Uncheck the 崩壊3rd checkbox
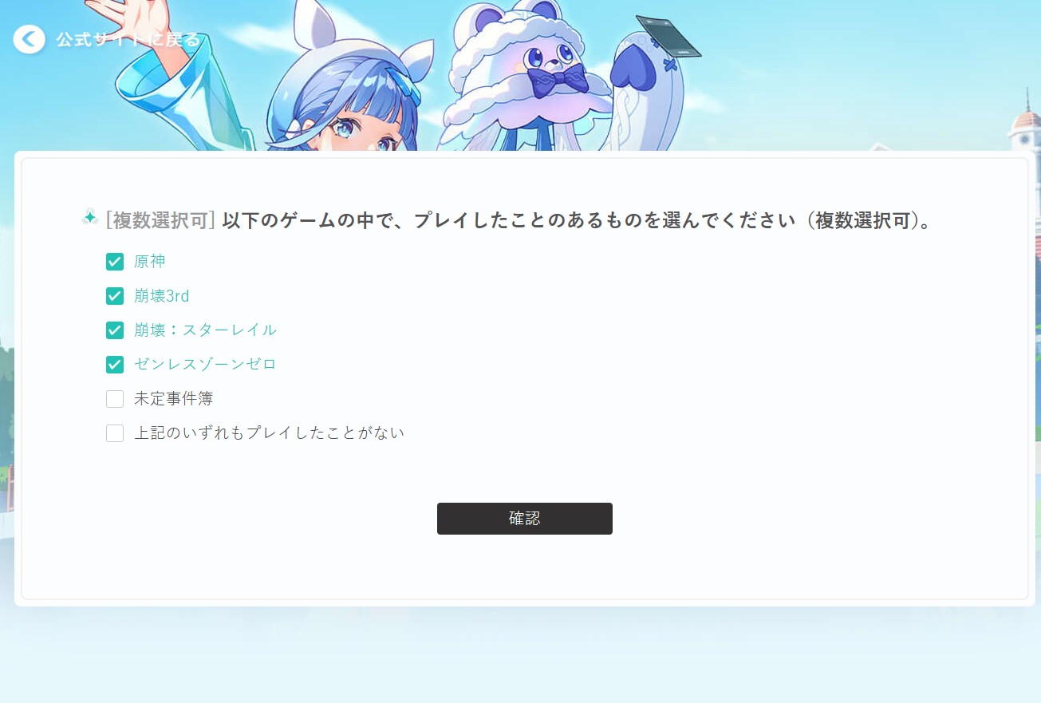 pyautogui.click(x=115, y=296)
